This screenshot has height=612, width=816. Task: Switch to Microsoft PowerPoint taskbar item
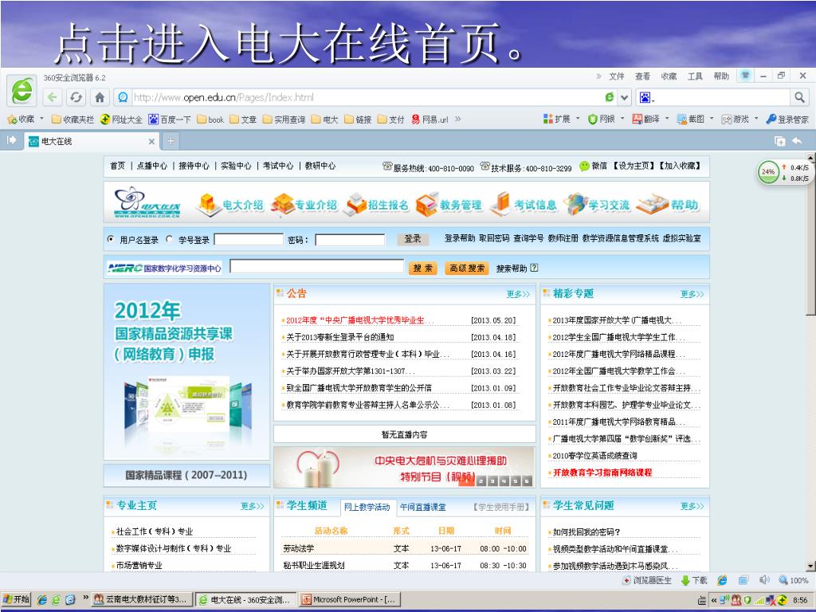click(x=349, y=599)
